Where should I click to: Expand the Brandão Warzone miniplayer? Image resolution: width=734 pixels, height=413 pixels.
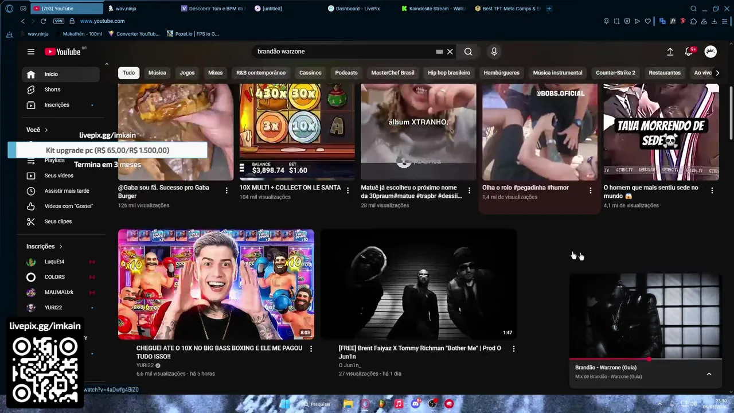(709, 374)
